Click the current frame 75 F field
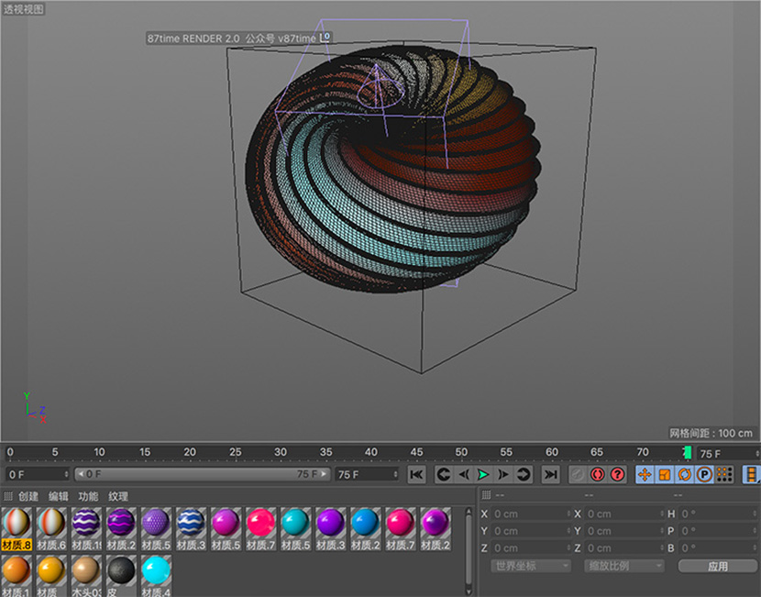The height and width of the screenshot is (597, 761). pyautogui.click(x=729, y=454)
